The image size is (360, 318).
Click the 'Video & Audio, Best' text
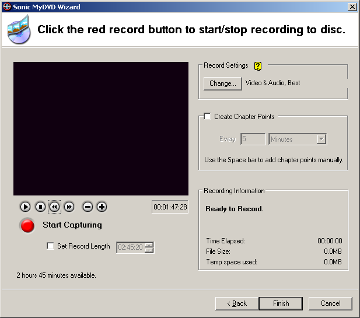coord(272,83)
